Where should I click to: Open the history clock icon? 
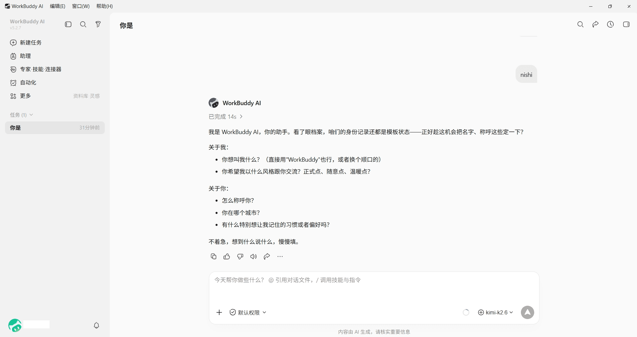[x=610, y=24]
